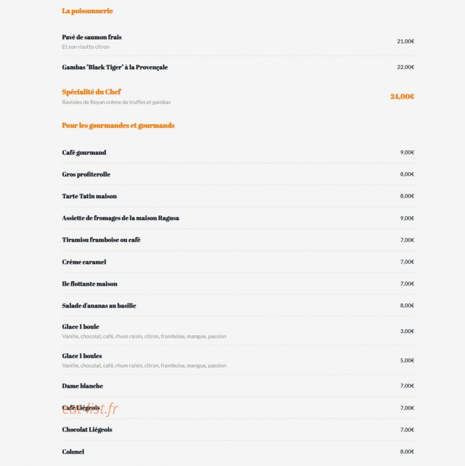Screen dimensions: 465x466
Task: Click the Glace 1 boule entry
Action: [x=80, y=327]
